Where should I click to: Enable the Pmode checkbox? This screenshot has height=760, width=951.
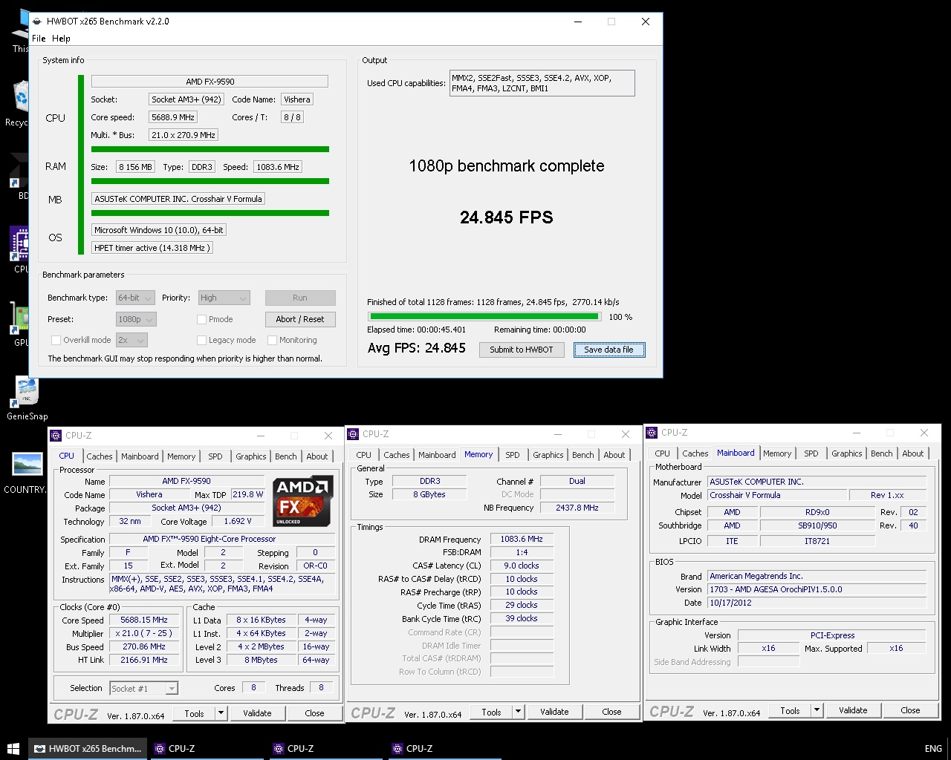pyautogui.click(x=201, y=319)
